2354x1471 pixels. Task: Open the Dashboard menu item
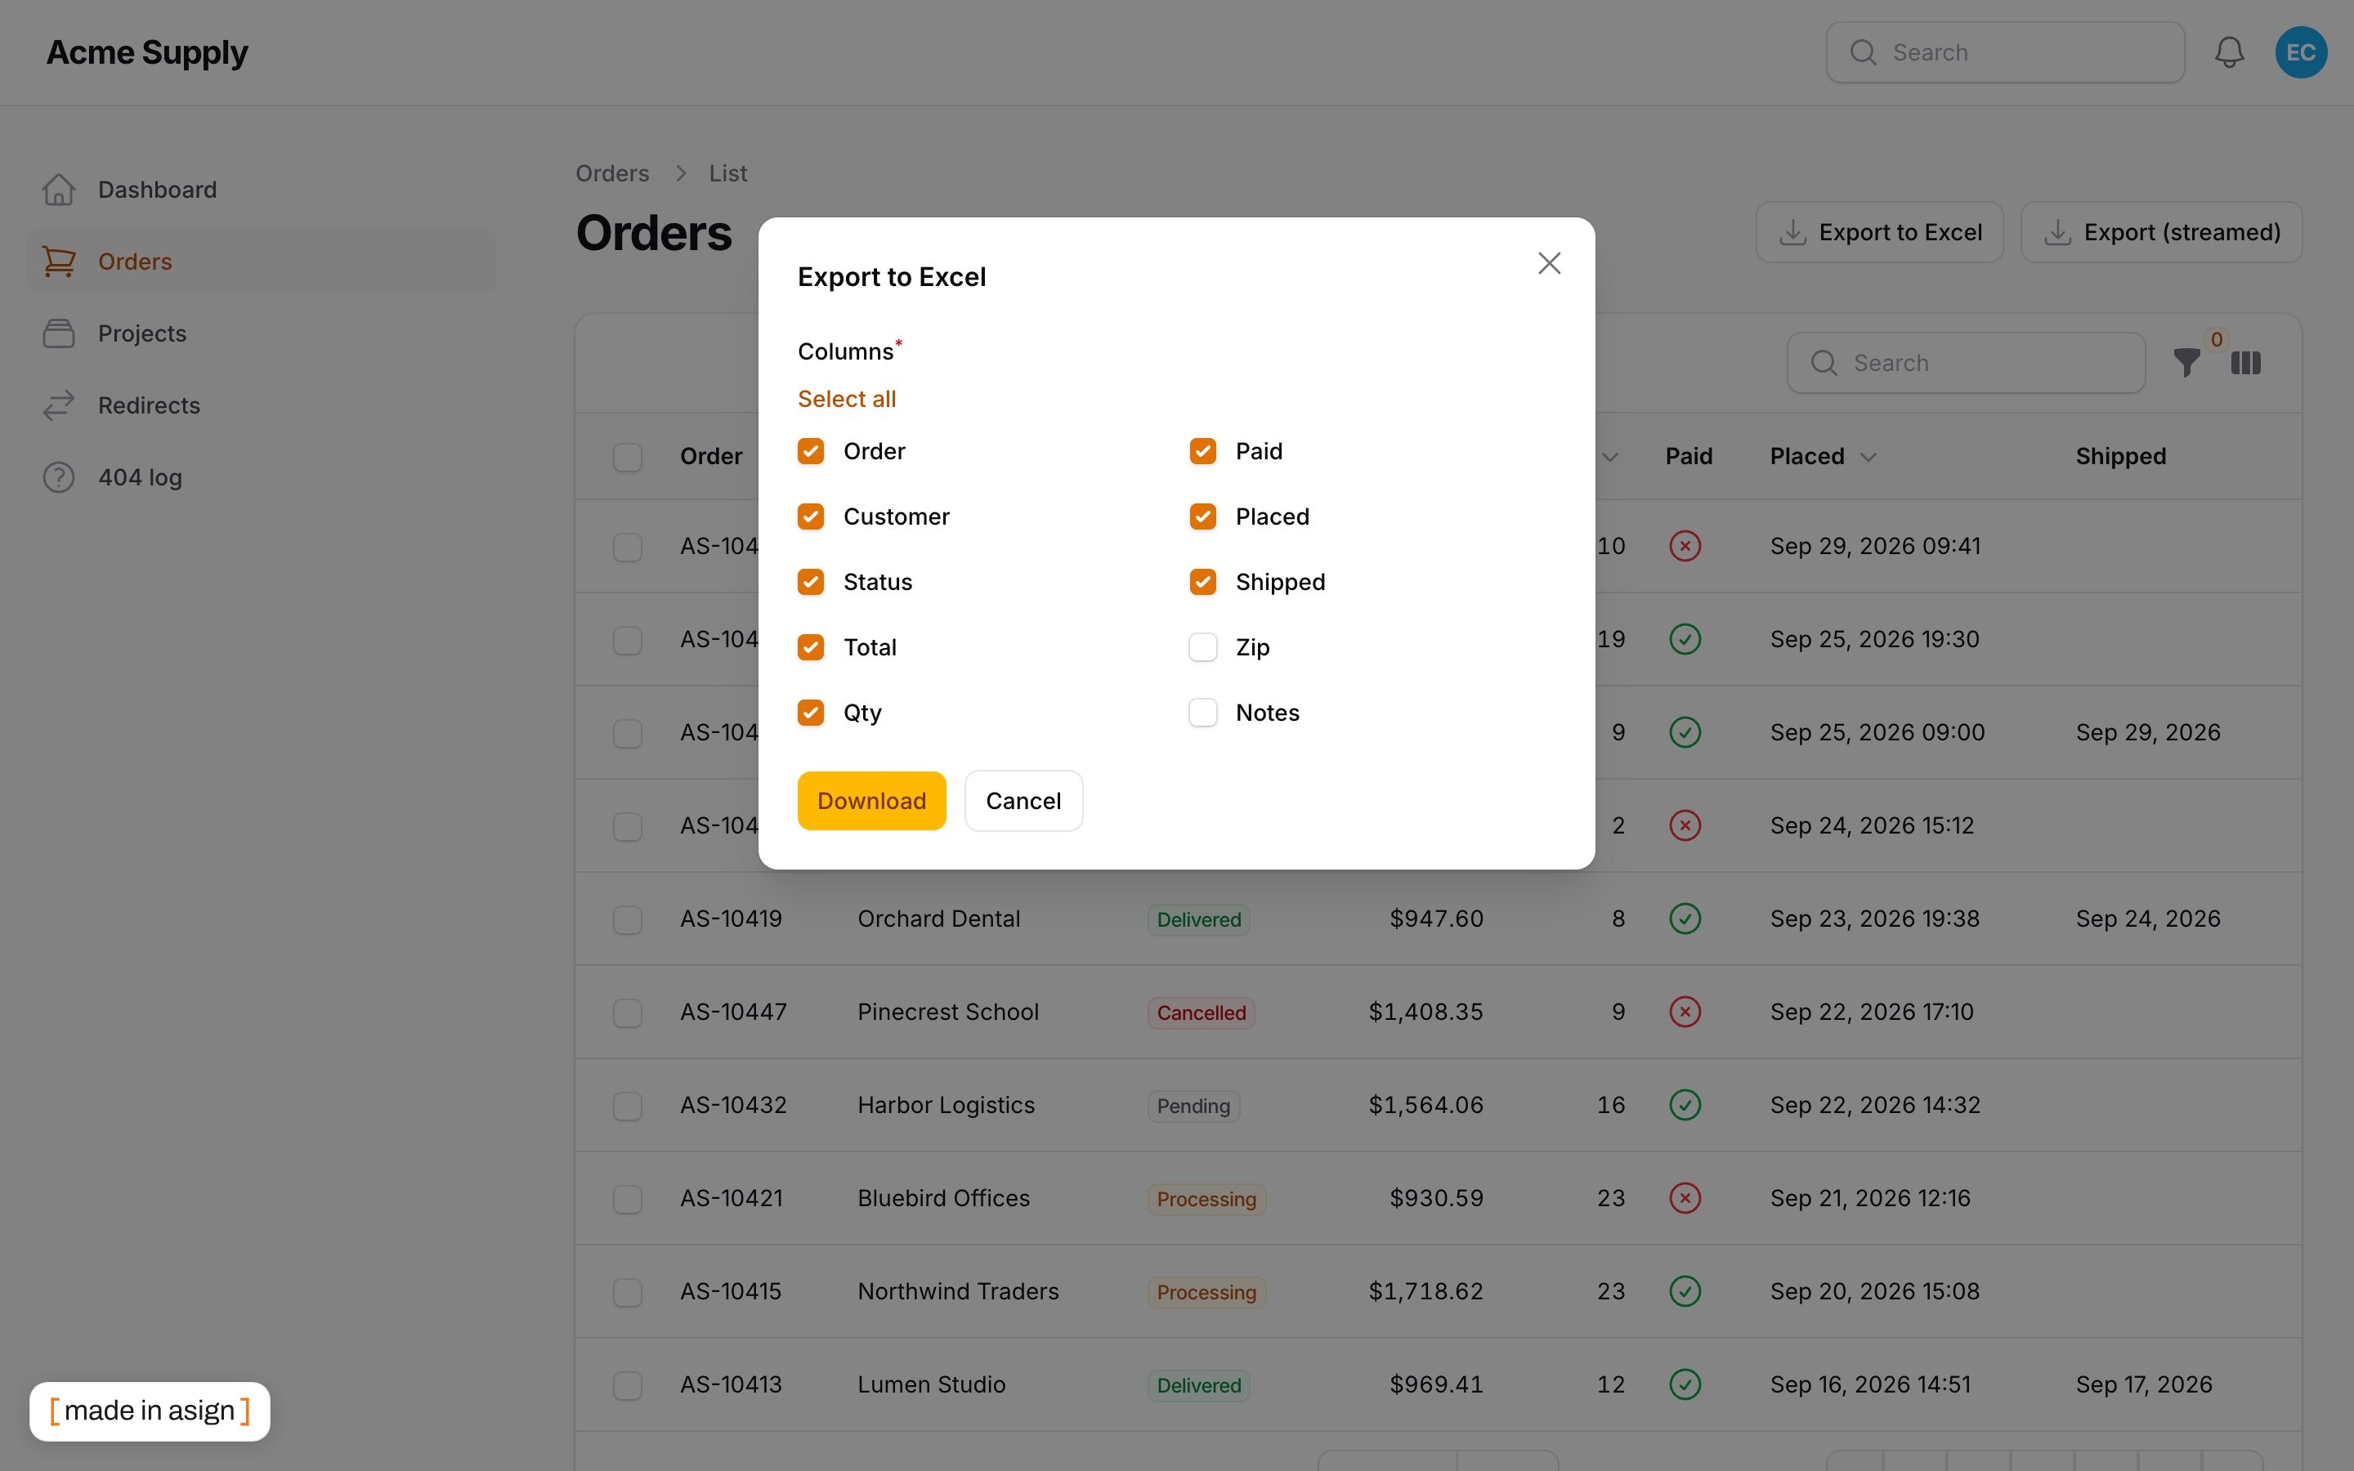coord(261,190)
